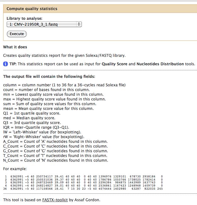Click the What it does heading
The width and height of the screenshot is (197, 205).
click(x=15, y=47)
